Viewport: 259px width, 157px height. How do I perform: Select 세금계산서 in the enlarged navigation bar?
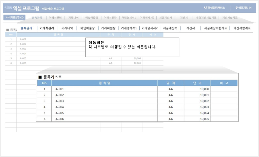click(170, 28)
